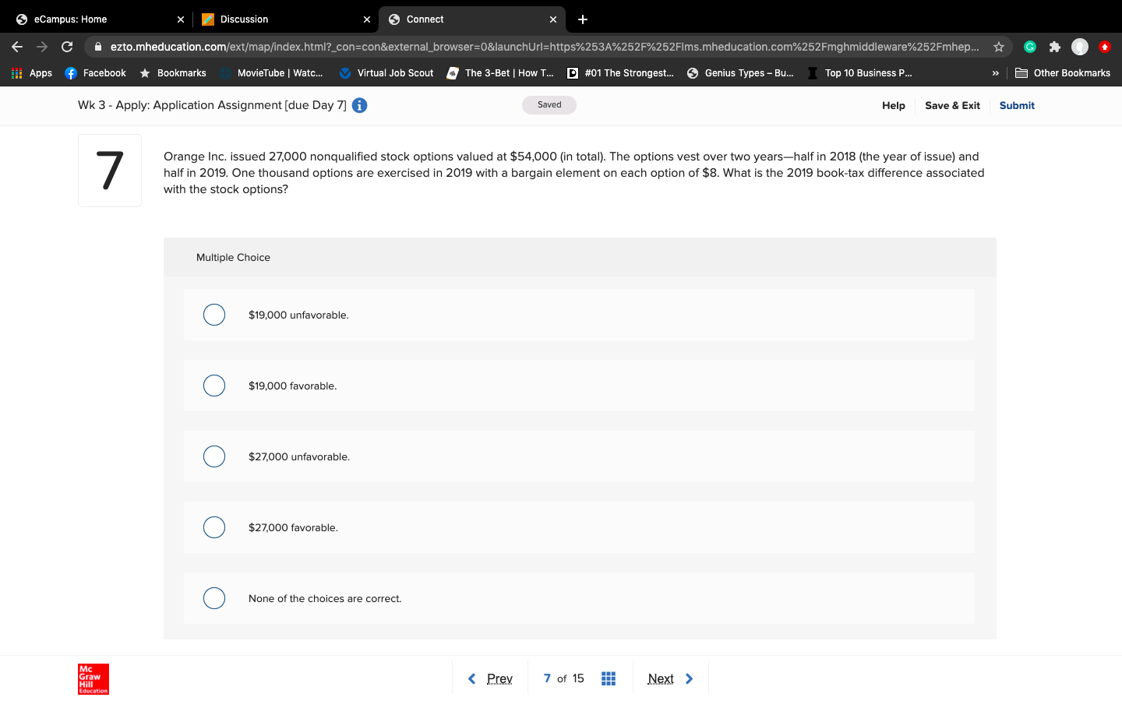Close the Discussion tab
This screenshot has width=1122, height=701.
367,19
